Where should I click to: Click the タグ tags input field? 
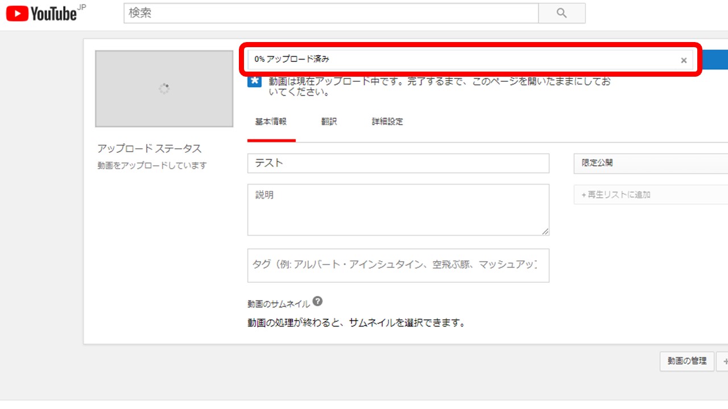coord(398,265)
